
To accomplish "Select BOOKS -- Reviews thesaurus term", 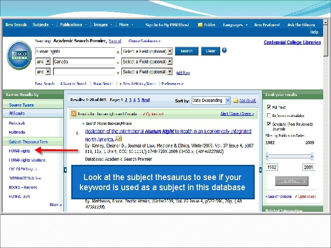I will pos(23,187).
